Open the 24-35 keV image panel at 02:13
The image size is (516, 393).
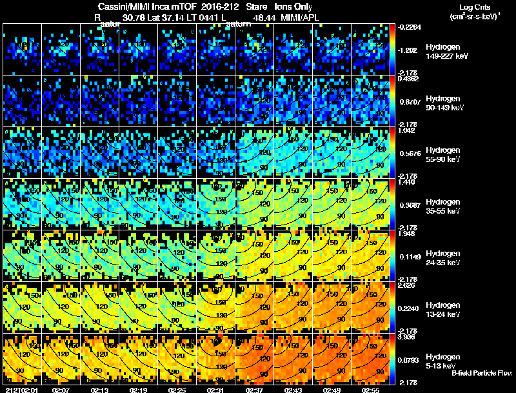100,256
